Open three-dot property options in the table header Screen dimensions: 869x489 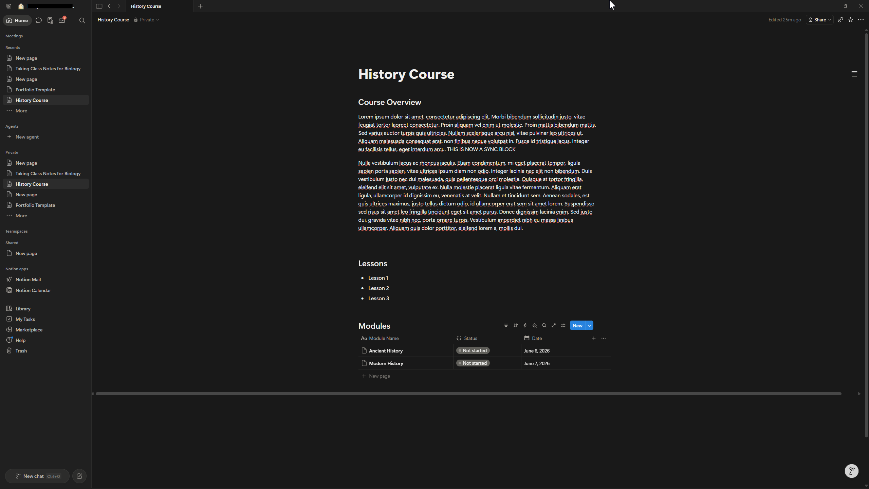[x=604, y=338]
